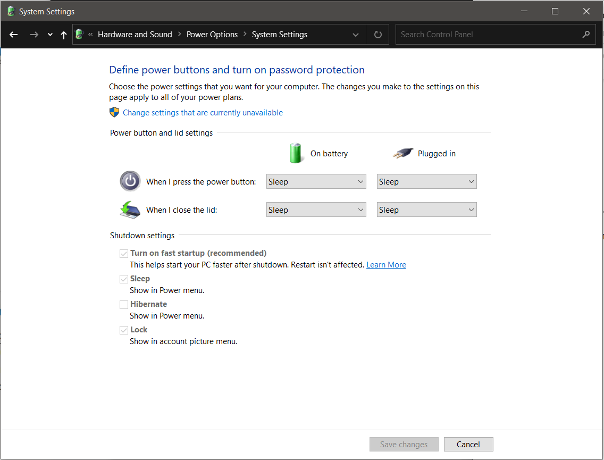The image size is (604, 460).
Task: Toggle the Lock checkbox
Action: pyautogui.click(x=124, y=330)
